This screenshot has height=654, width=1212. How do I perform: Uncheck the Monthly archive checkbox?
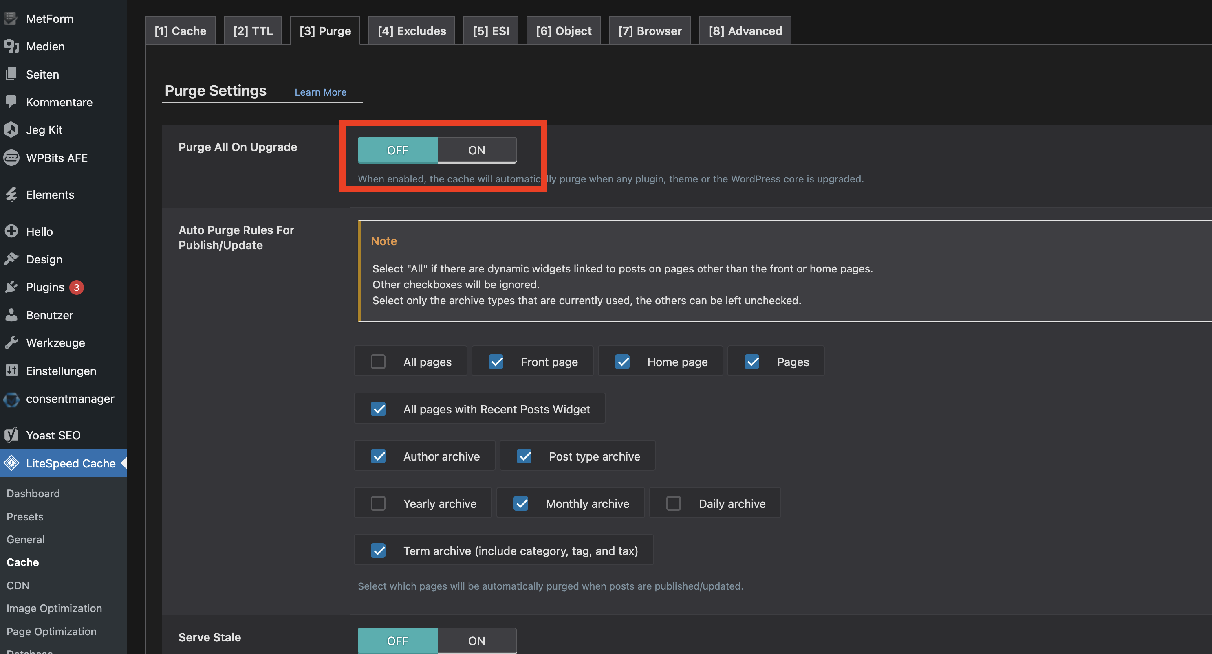pyautogui.click(x=520, y=504)
